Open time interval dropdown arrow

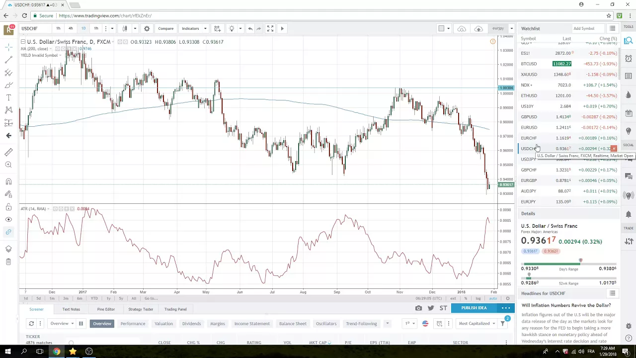[x=112, y=28]
